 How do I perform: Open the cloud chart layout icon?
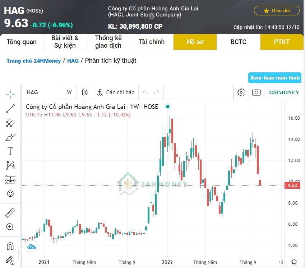(32, 247)
